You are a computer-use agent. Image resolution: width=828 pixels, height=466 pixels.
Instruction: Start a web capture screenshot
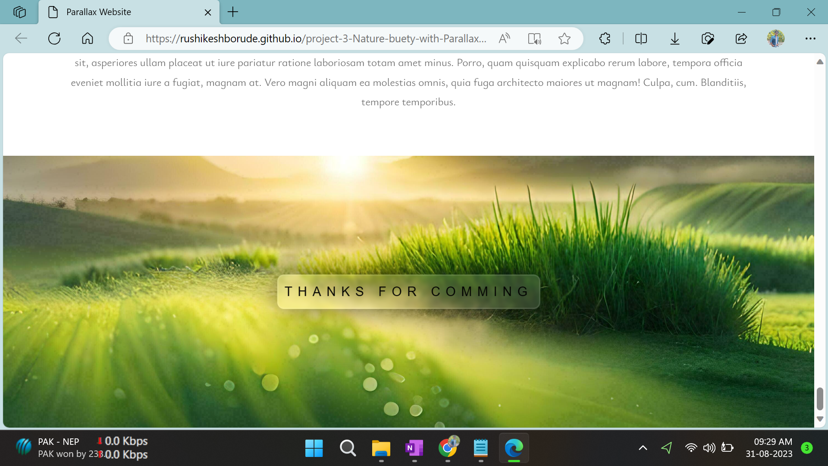pyautogui.click(x=708, y=38)
